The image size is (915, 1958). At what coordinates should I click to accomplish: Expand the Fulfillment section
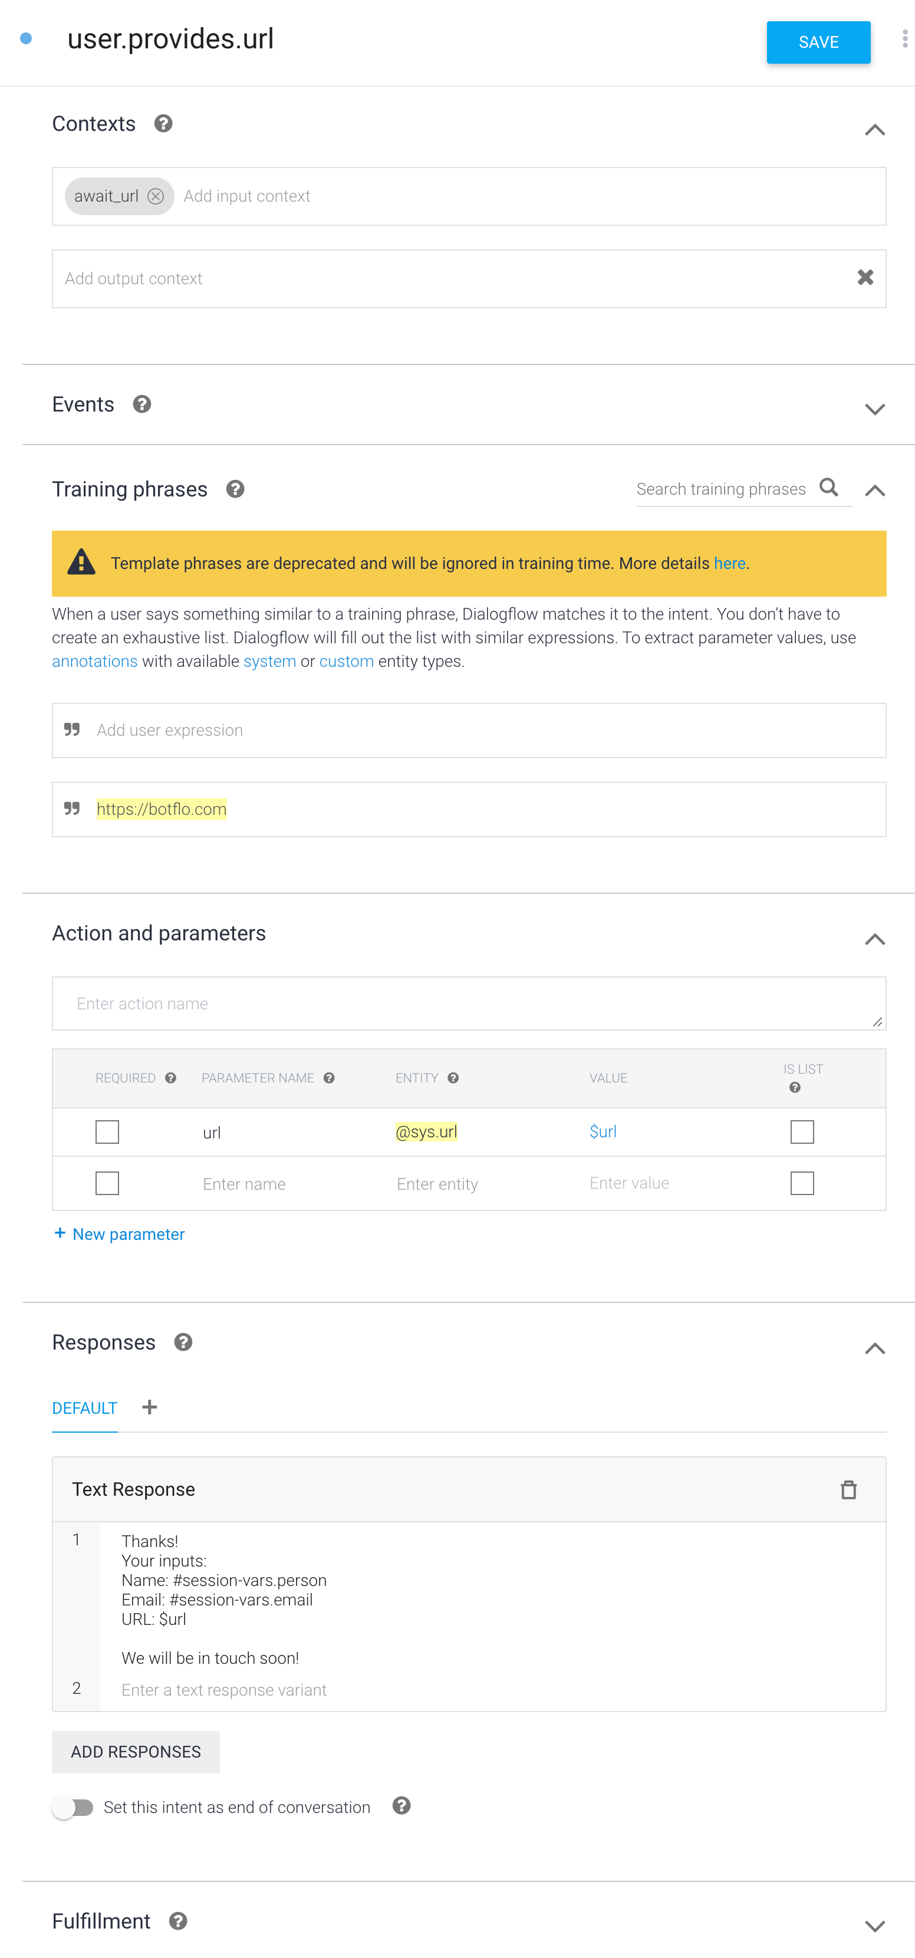click(875, 1926)
